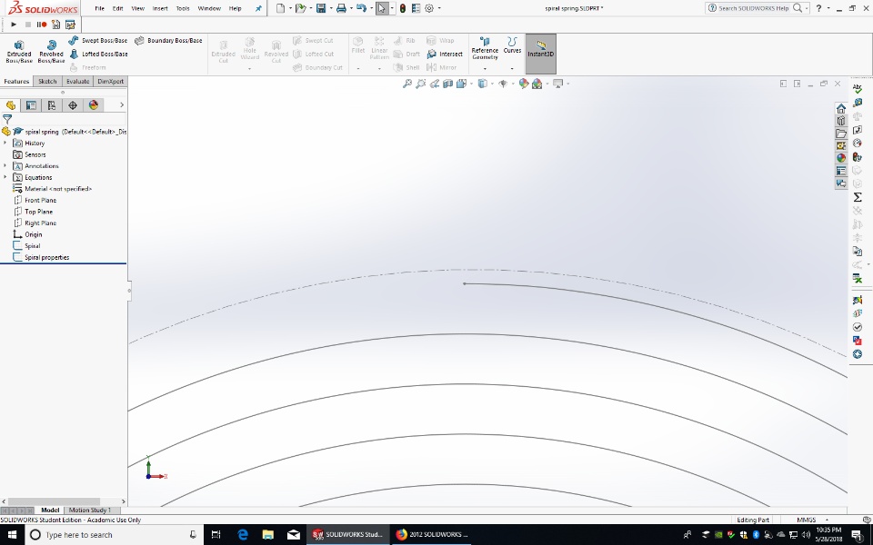The width and height of the screenshot is (873, 545).
Task: Select Lofted Boss/Base tool
Action: (98, 54)
